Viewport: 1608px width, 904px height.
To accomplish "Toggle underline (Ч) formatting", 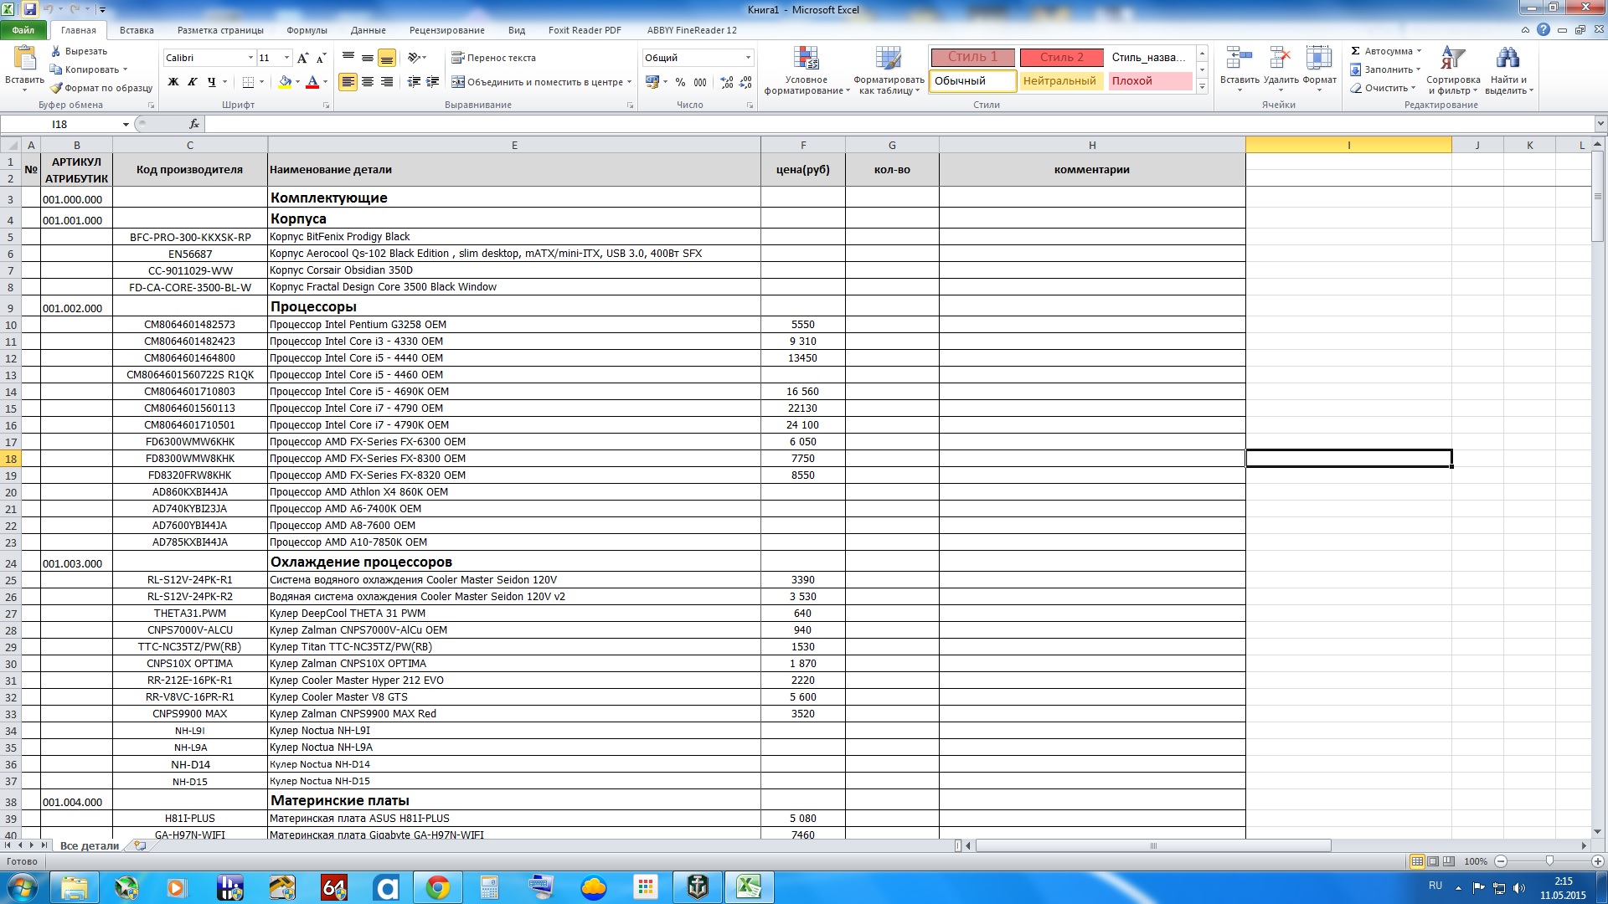I will (x=211, y=82).
